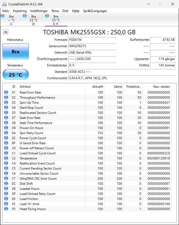
Task: Switch to the E: F: disk tab
Action: pyautogui.click(x=56, y=20)
